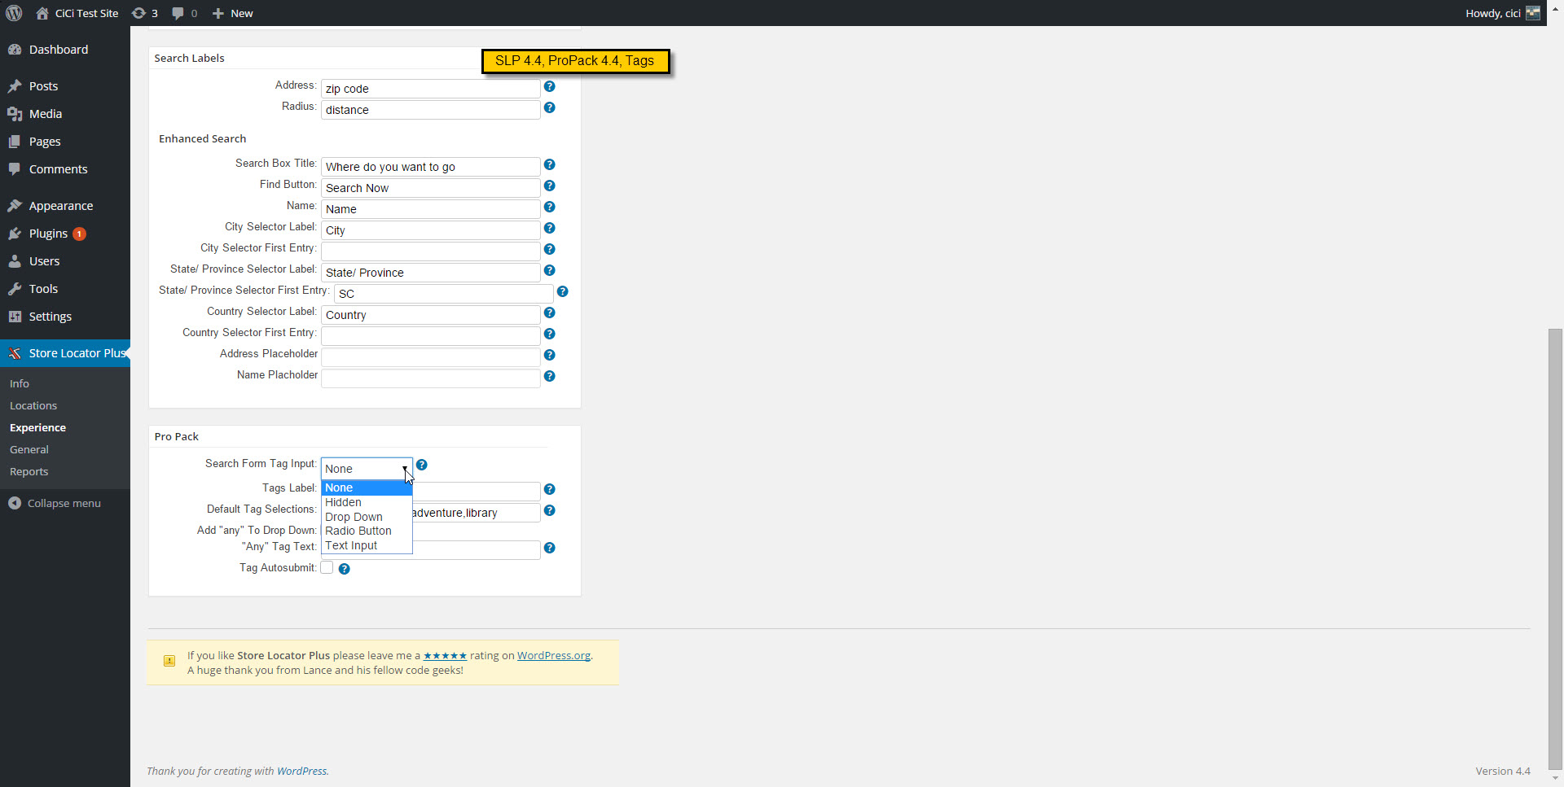
Task: Click the page vertical scrollbar
Action: pyautogui.click(x=1556, y=548)
